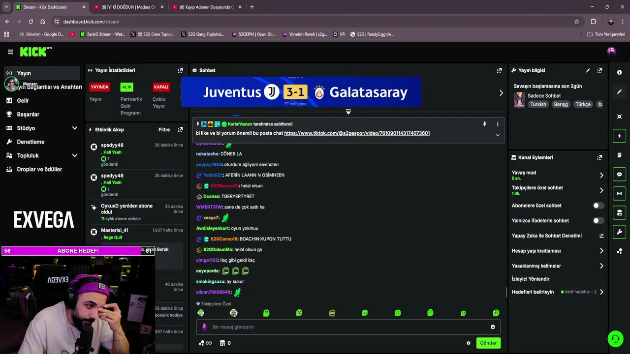The width and height of the screenshot is (630, 354).
Task: Click the browser address bar
Action: pos(315,22)
